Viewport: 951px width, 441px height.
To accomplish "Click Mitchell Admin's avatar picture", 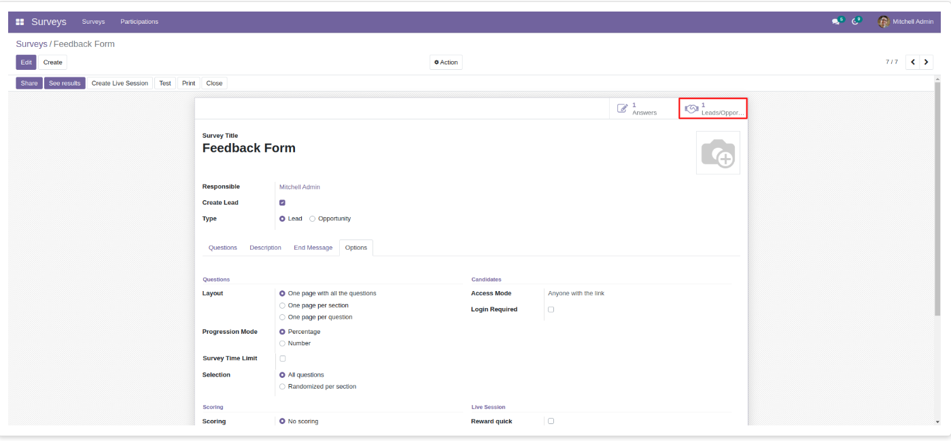I will point(884,22).
